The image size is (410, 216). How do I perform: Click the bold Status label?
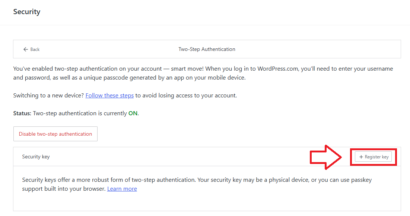[x=22, y=113]
